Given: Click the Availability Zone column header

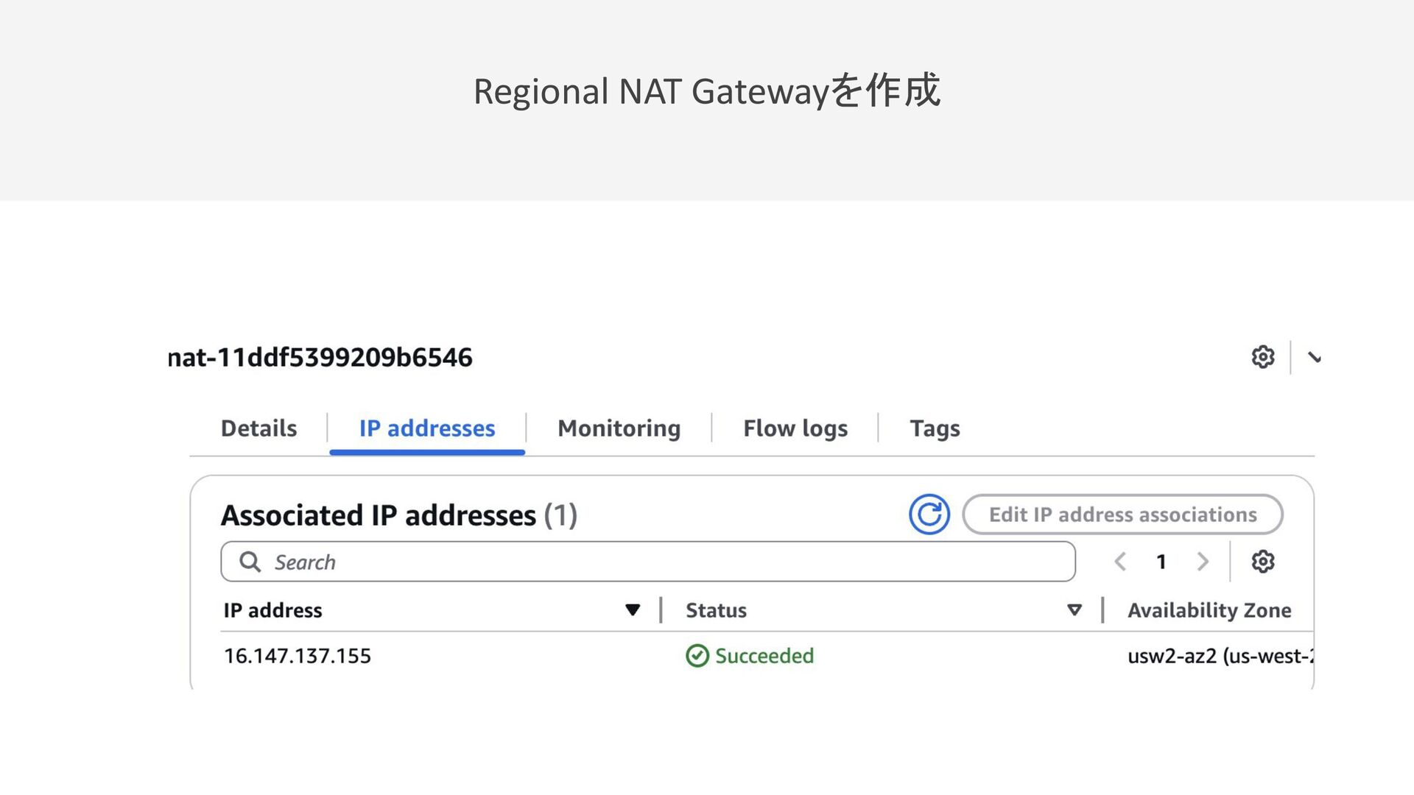Looking at the screenshot, I should point(1209,610).
